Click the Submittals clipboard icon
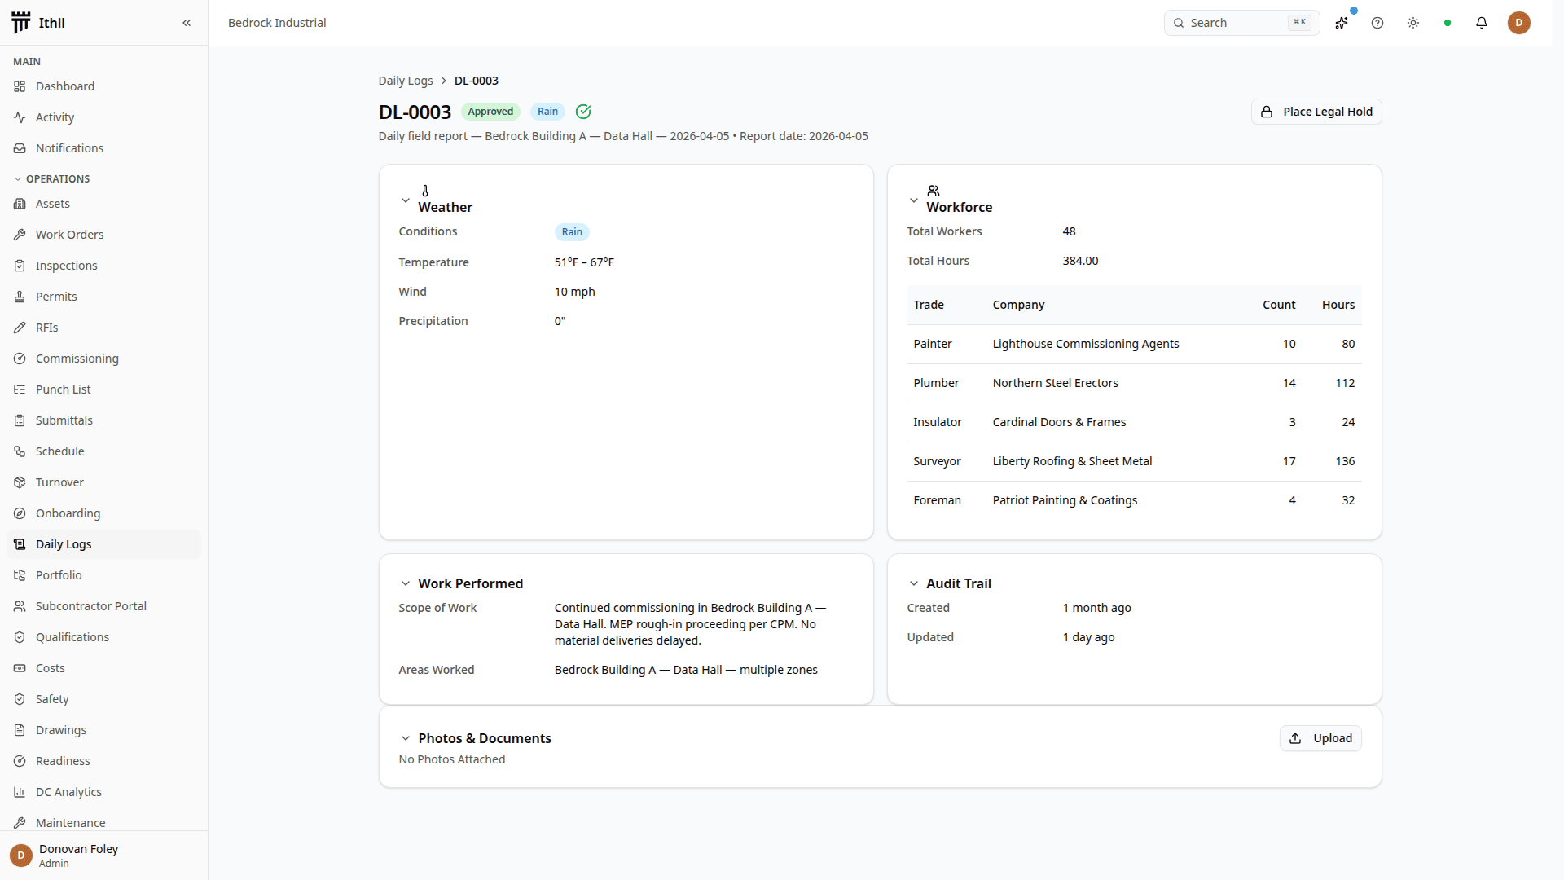Image resolution: width=1564 pixels, height=880 pixels. 20,420
